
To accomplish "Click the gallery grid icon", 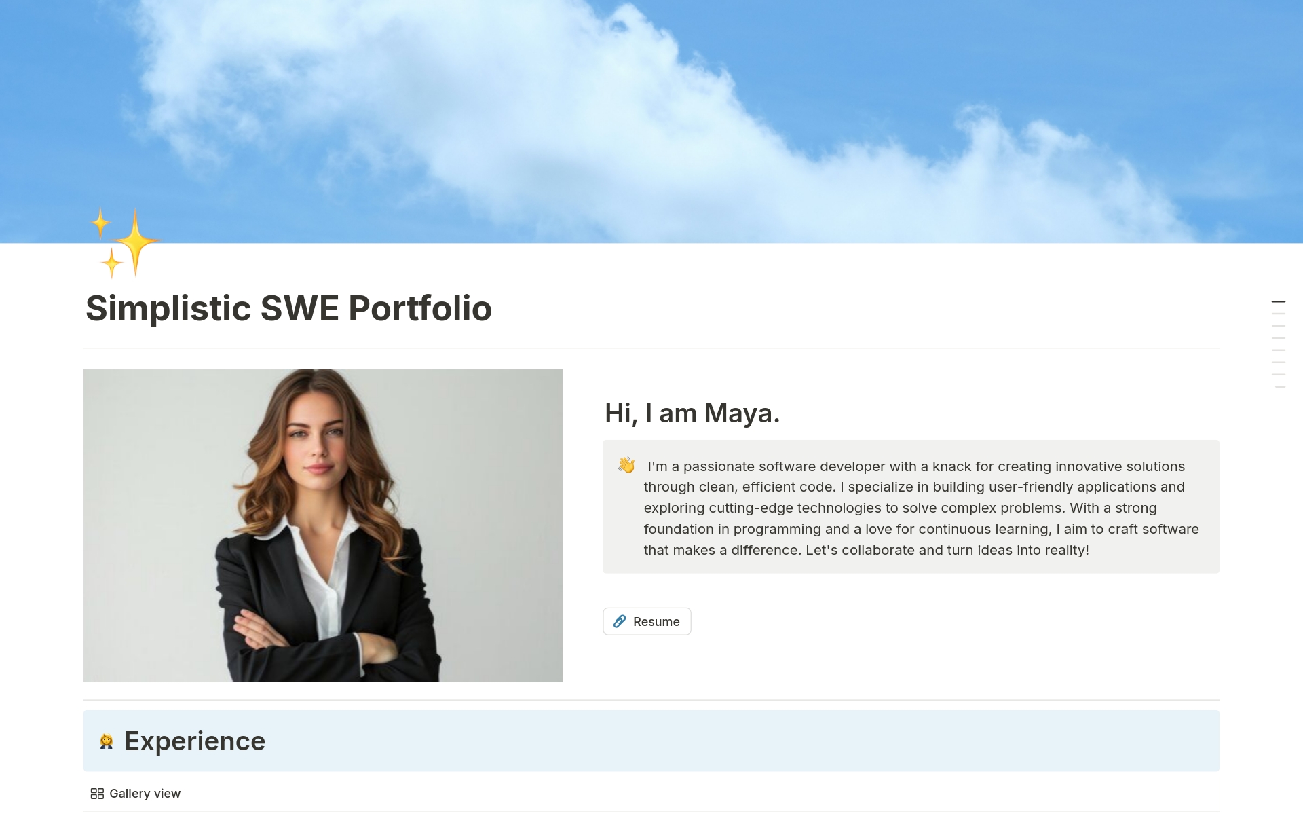I will pos(97,794).
